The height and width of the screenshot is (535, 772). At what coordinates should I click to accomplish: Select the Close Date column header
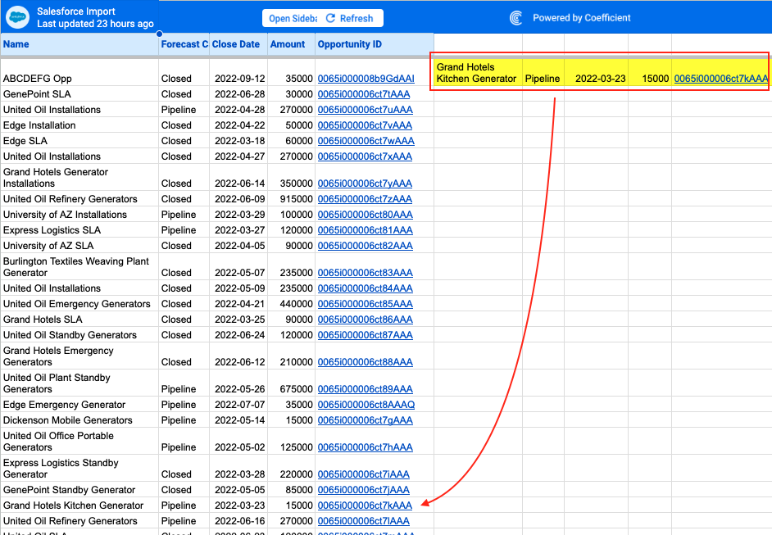238,44
